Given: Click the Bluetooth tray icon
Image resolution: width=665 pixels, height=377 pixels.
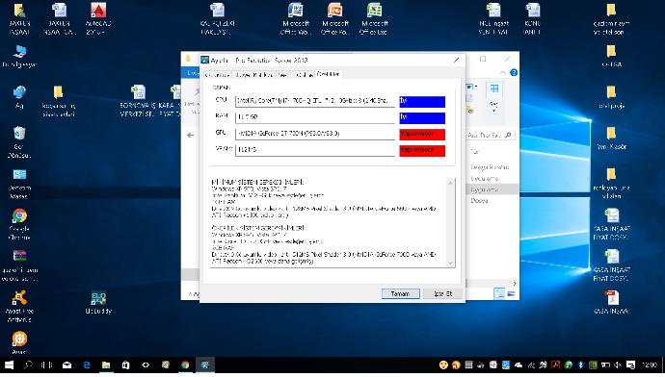Looking at the screenshot, I should point(580,364).
